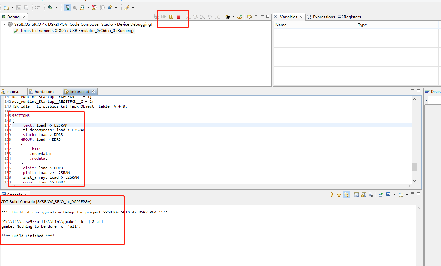Click the Remove All Terminated Launches icon
The image size is (441, 266).
[x=156, y=17]
